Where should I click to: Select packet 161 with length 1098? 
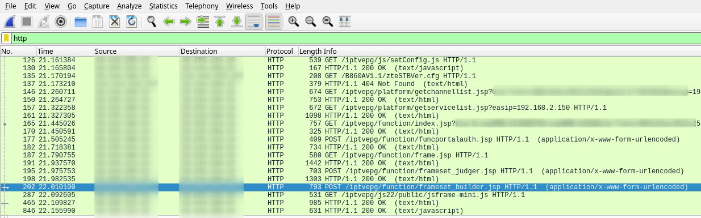[350, 116]
